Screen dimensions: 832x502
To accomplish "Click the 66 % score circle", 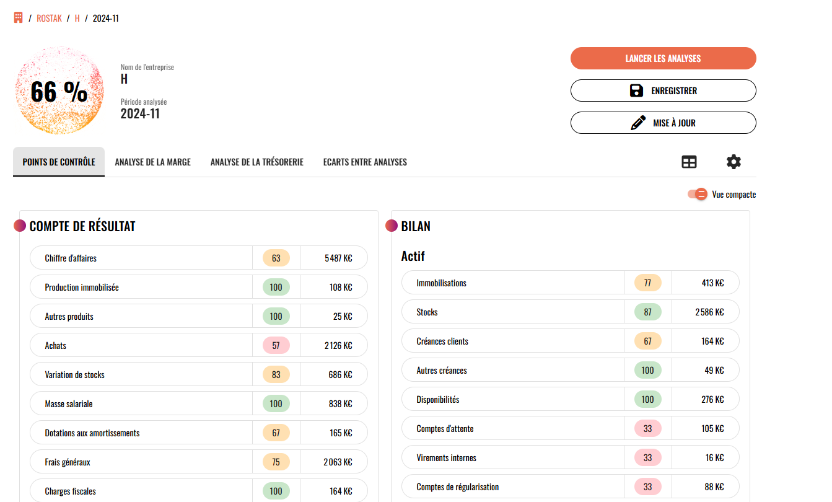I will tap(59, 91).
